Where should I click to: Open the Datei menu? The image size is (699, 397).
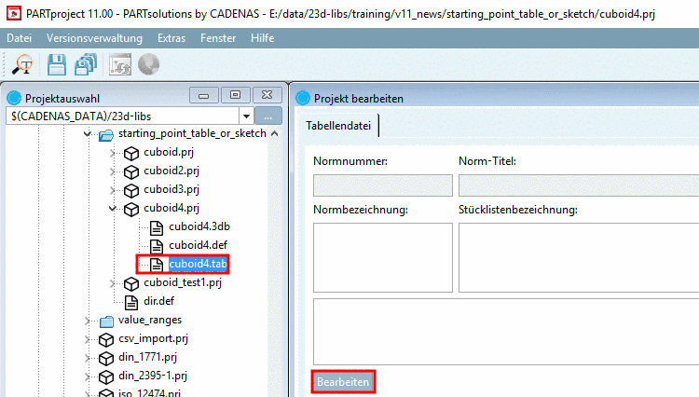20,38
